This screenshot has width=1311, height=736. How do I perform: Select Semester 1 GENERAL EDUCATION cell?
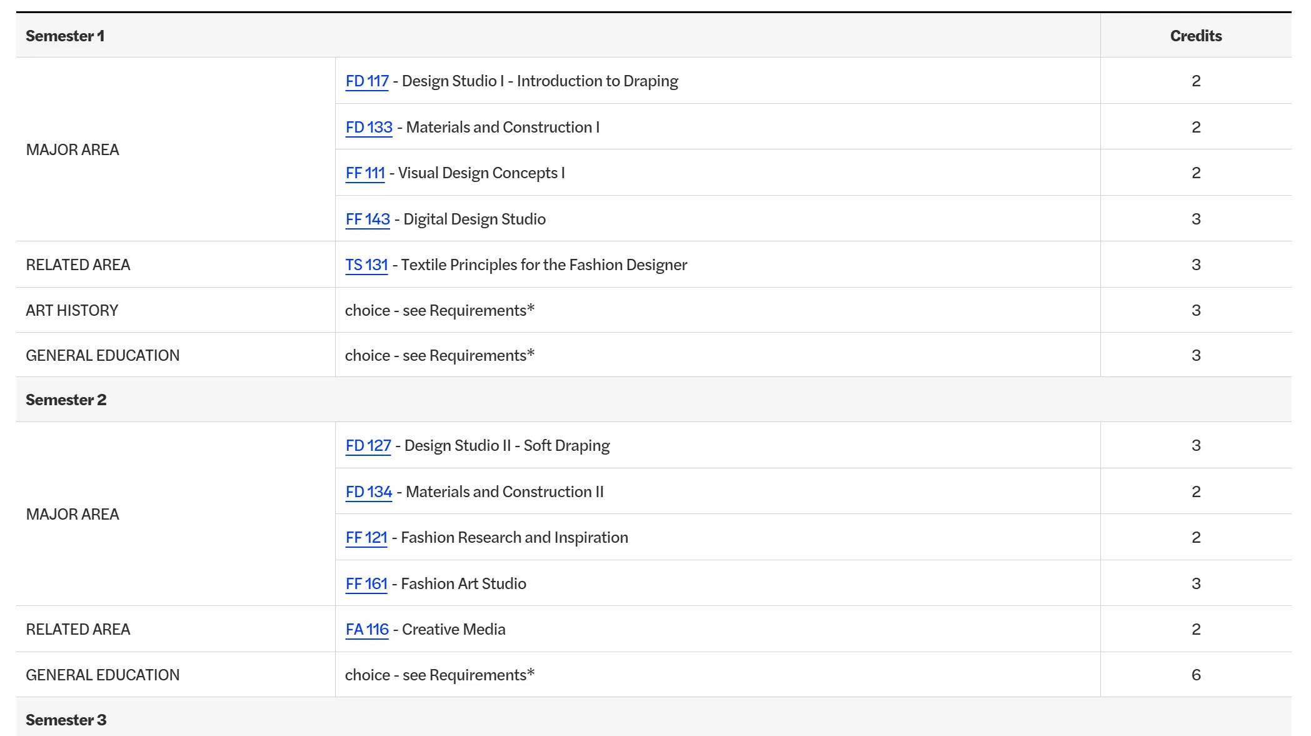pyautogui.click(x=176, y=355)
